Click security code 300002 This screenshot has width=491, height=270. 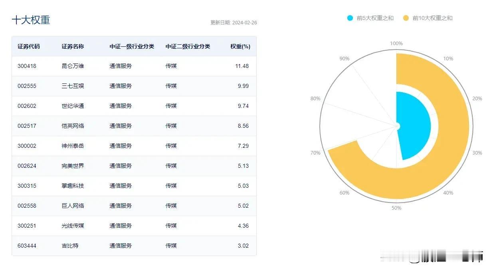(x=27, y=146)
